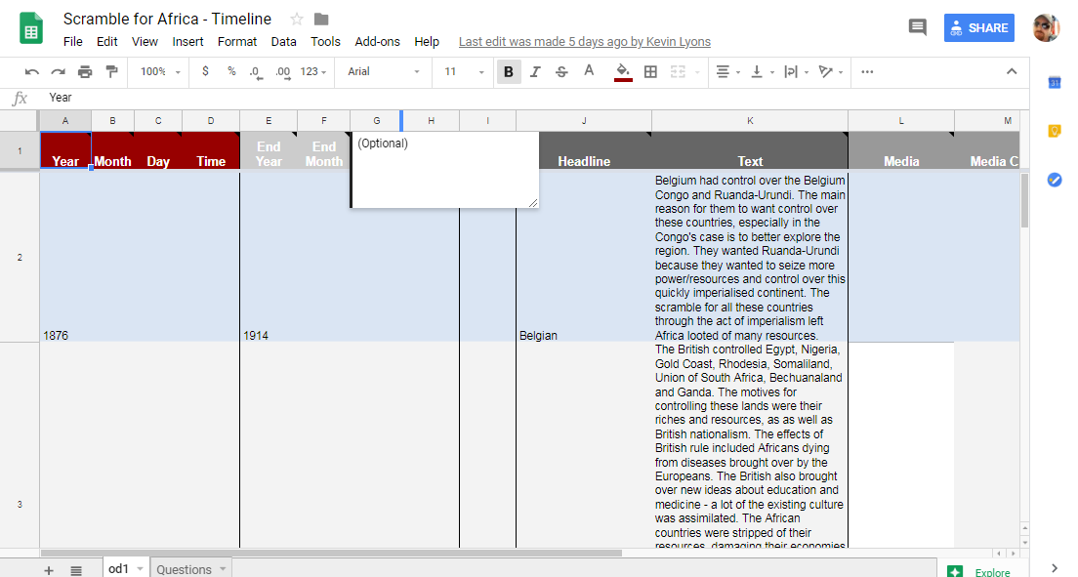Apply borders to selected cells
This screenshot has height=577, width=1078.
[x=649, y=71]
